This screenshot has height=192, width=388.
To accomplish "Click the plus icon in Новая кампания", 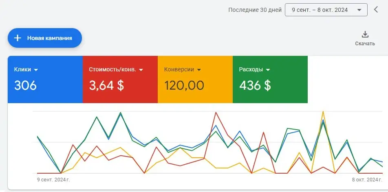I will [x=17, y=38].
